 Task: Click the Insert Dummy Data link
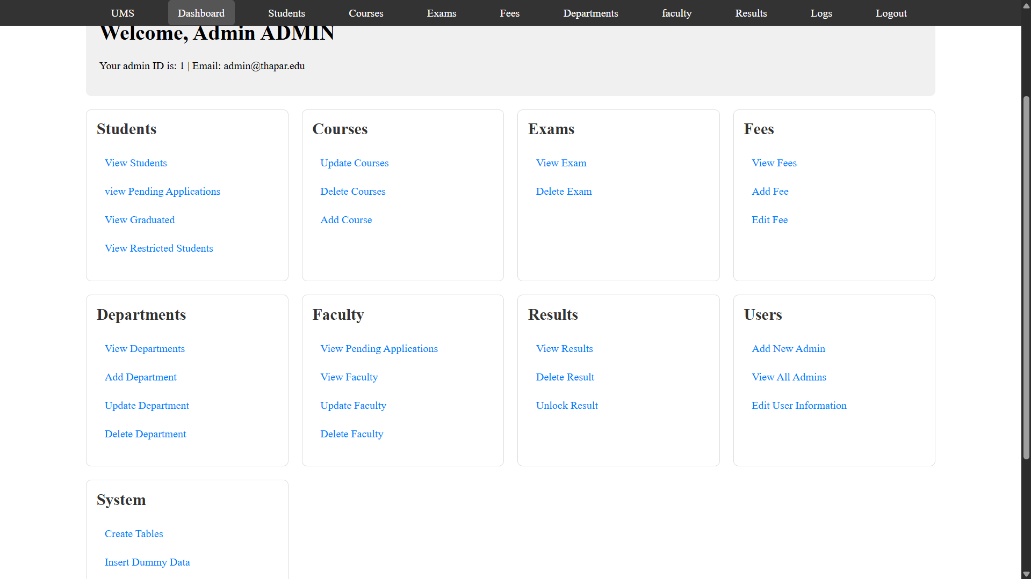coord(147,562)
